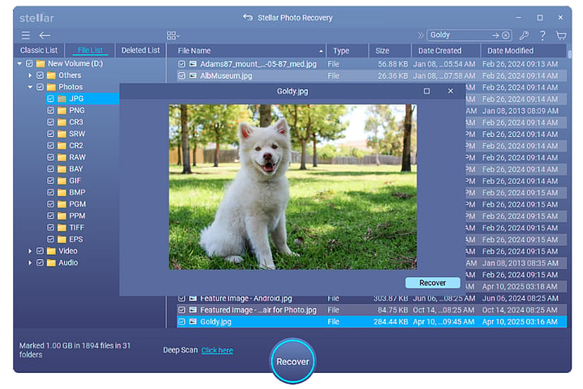Collapse the New Volume (D:) node
Viewport: 583px width, 389px height.
[x=19, y=63]
